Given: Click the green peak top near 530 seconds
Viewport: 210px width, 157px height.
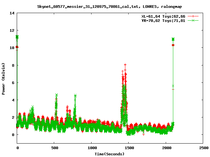Looking at the screenshot, I should tap(56, 95).
